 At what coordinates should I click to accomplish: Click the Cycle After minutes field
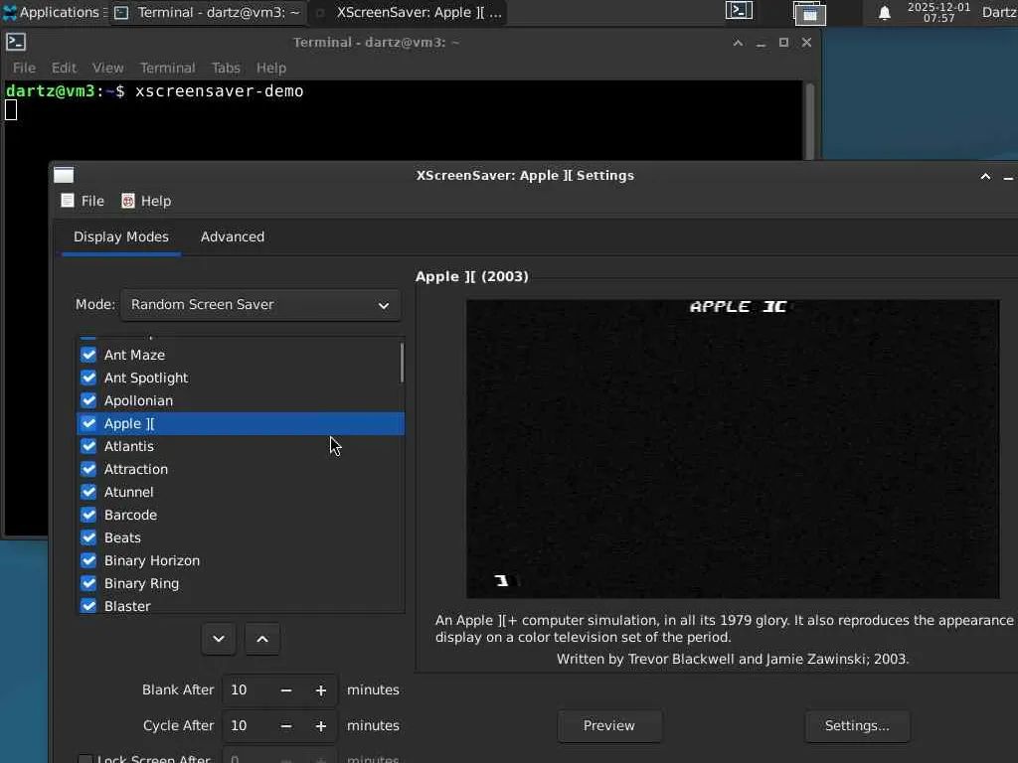(x=250, y=726)
